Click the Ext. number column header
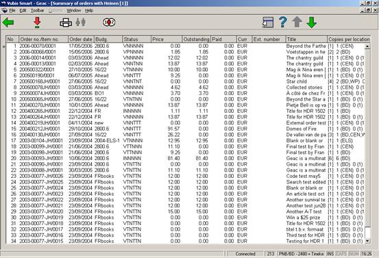This screenshot has width=379, height=258. (269, 39)
